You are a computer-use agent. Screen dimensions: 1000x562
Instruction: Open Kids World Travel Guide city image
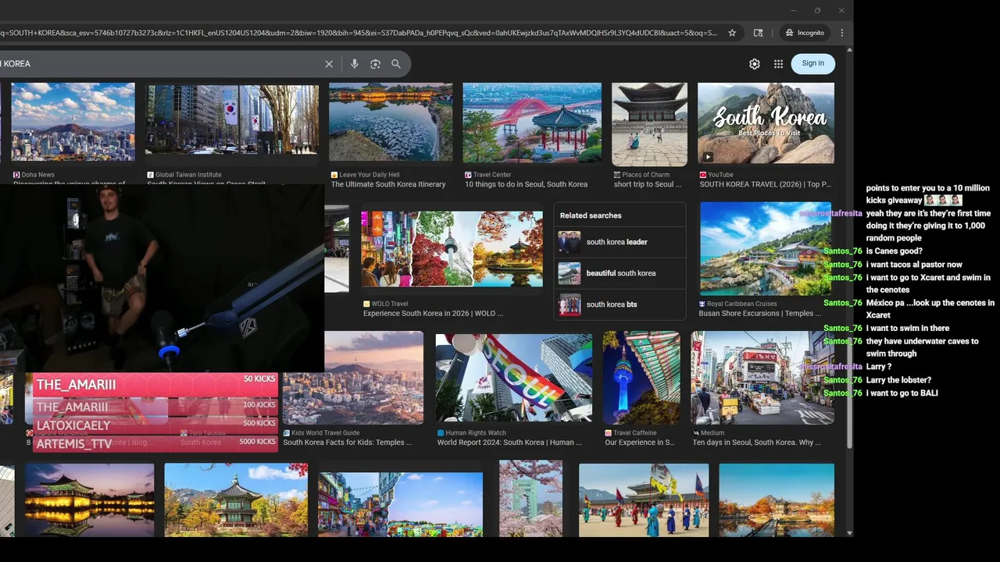[x=353, y=378]
